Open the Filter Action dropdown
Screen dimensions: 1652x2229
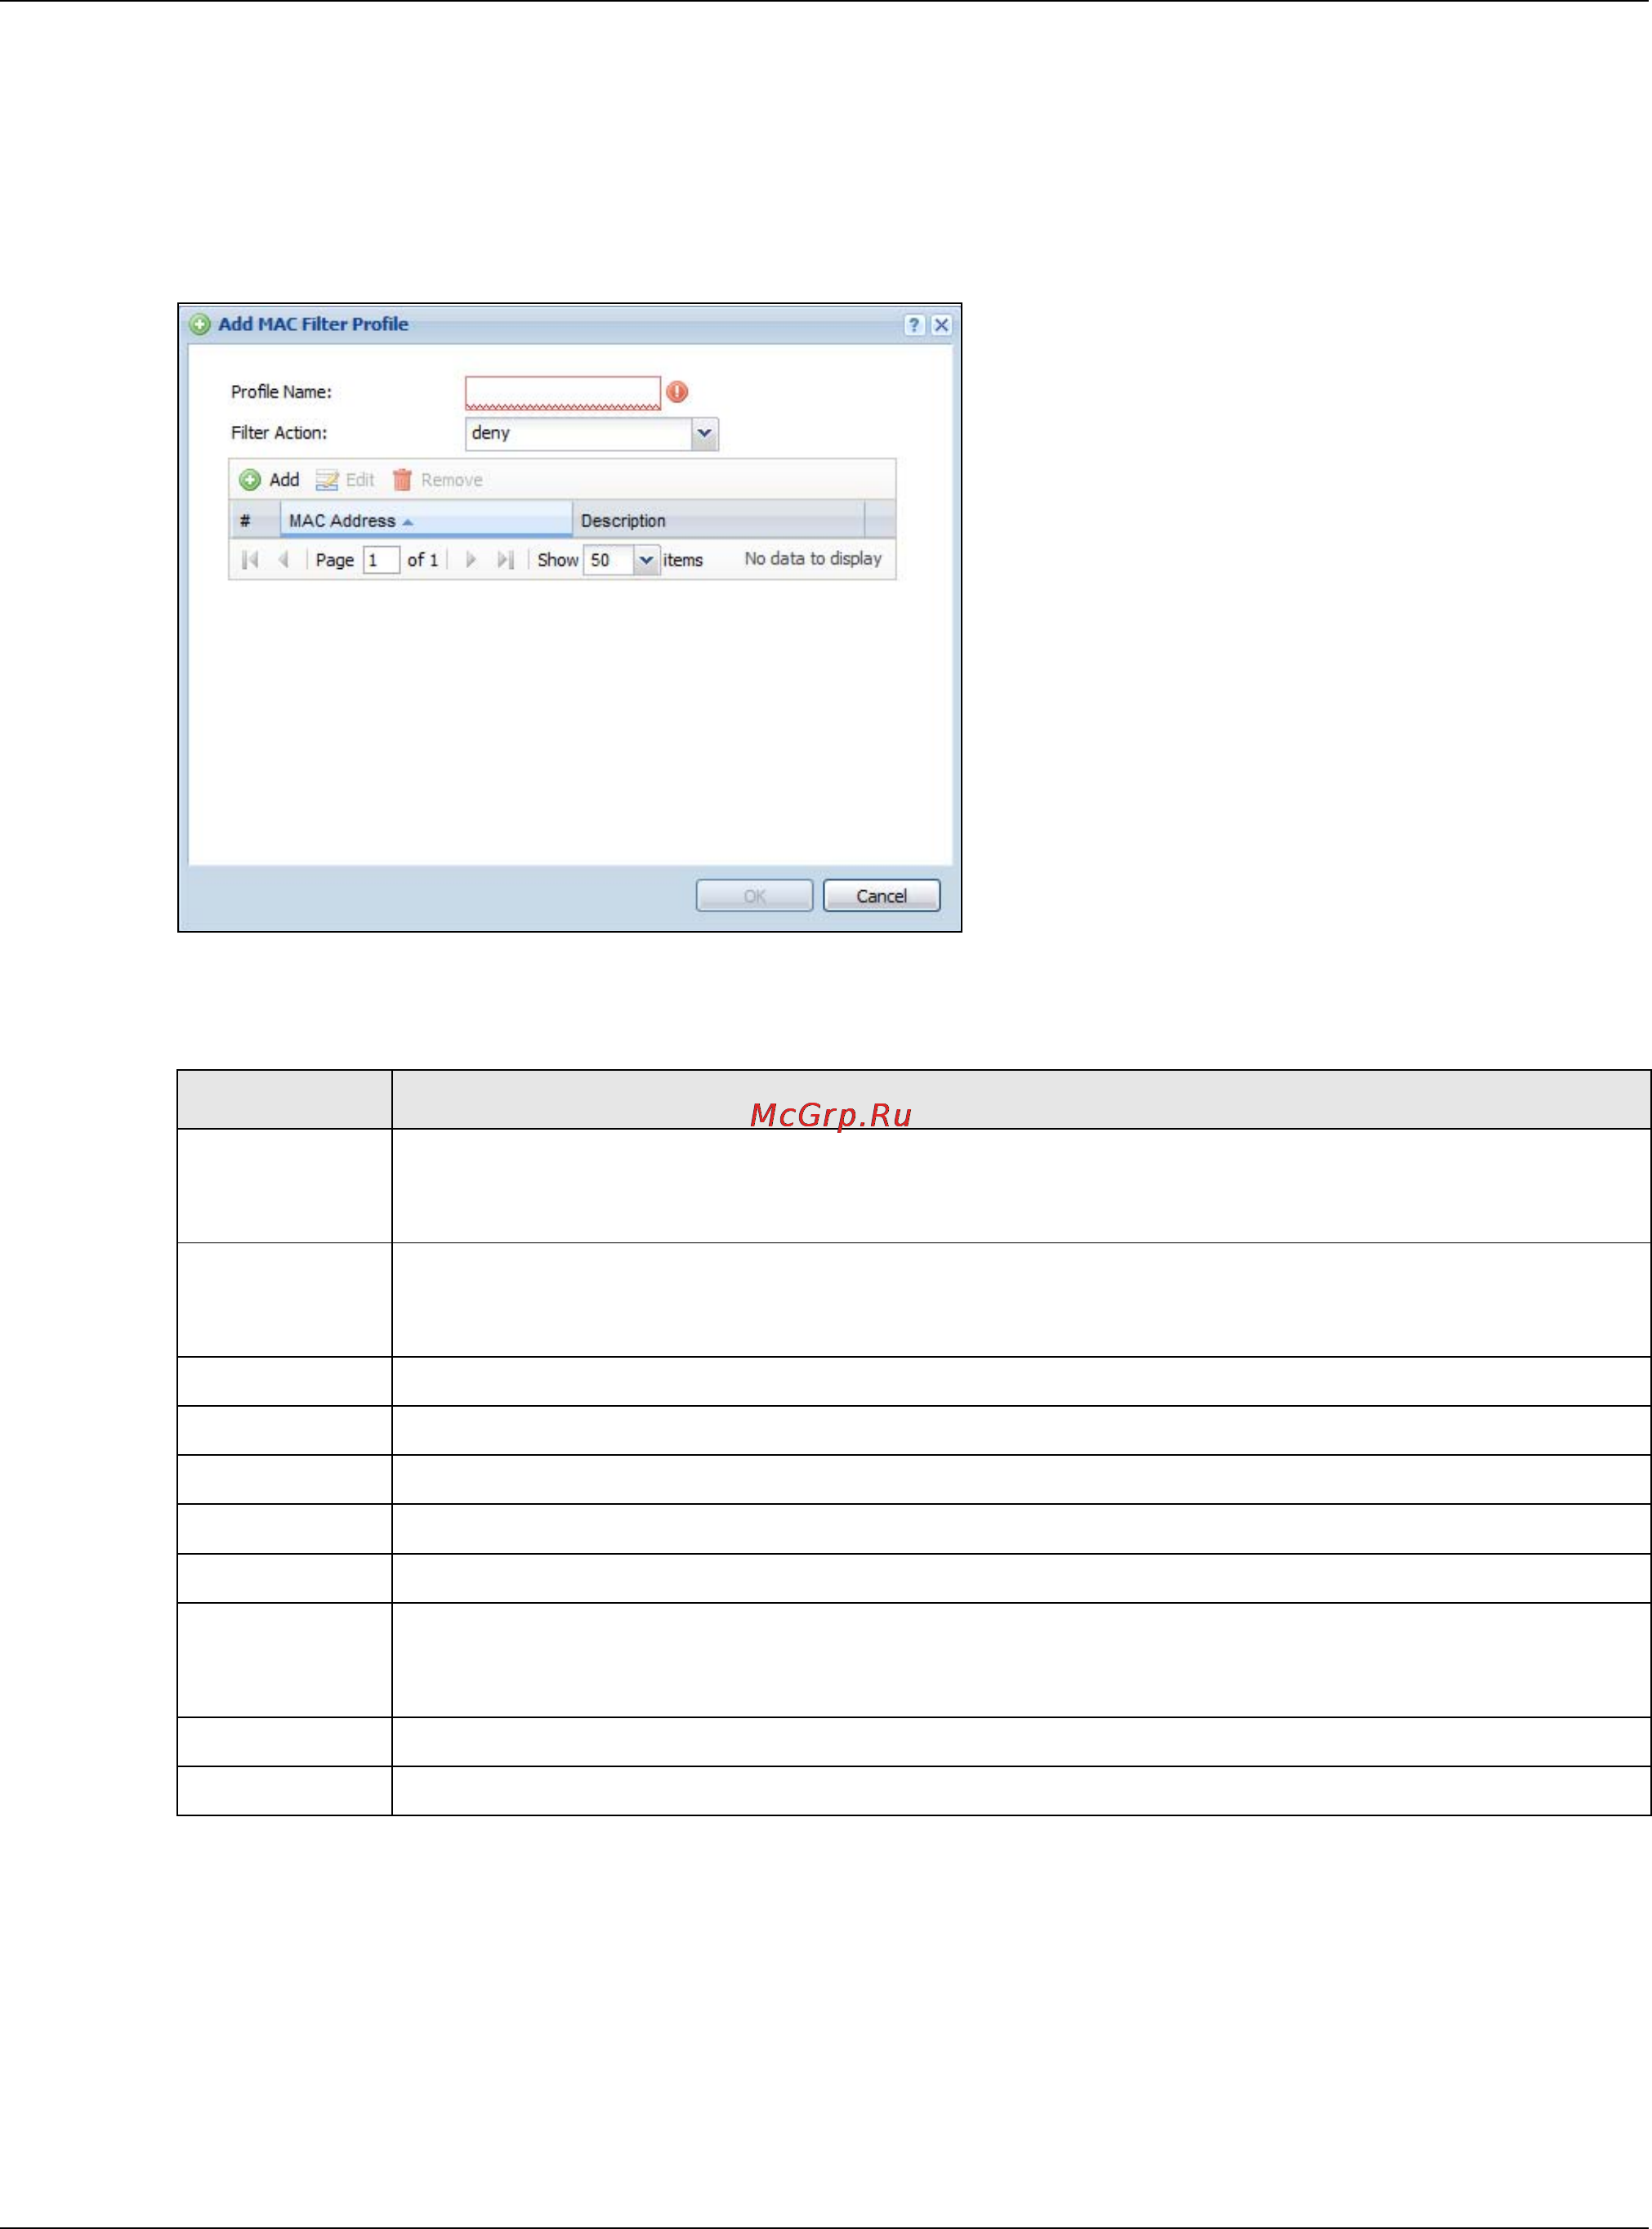(704, 433)
